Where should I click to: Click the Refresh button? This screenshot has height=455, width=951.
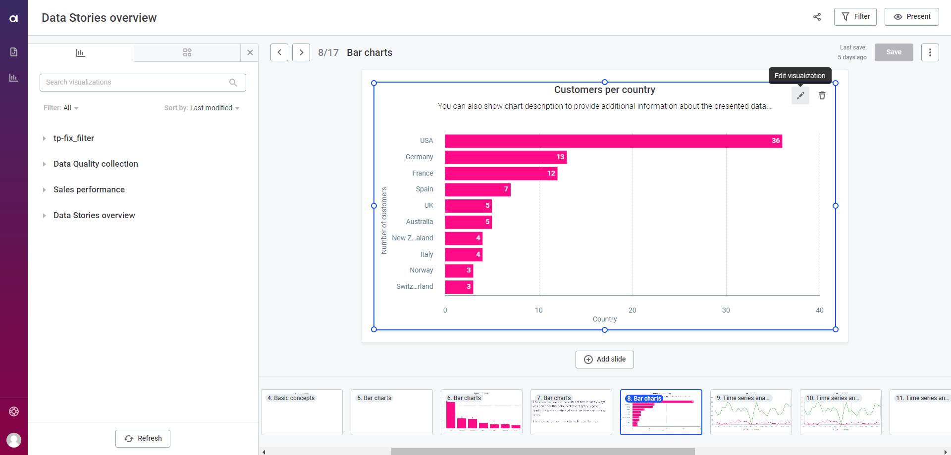[x=143, y=439]
